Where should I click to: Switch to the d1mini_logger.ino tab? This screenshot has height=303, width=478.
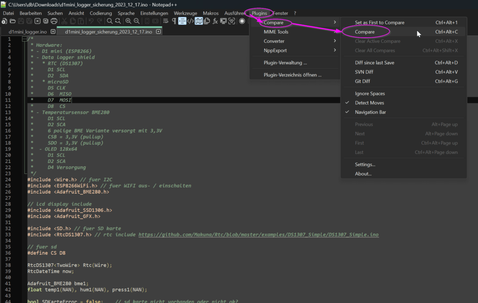point(28,32)
